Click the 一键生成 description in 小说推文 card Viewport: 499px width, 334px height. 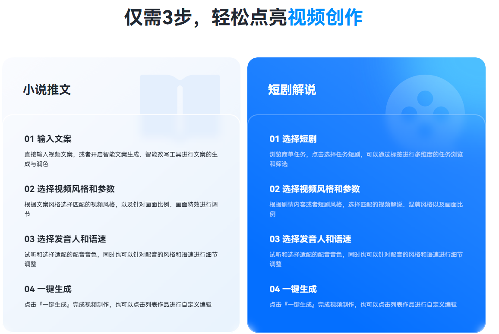click(x=118, y=305)
